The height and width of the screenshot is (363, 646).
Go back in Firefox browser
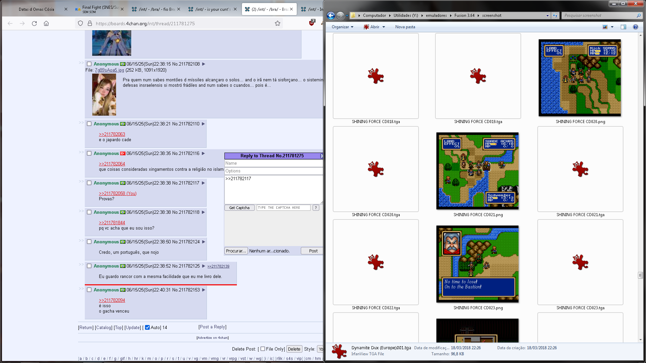(x=10, y=24)
